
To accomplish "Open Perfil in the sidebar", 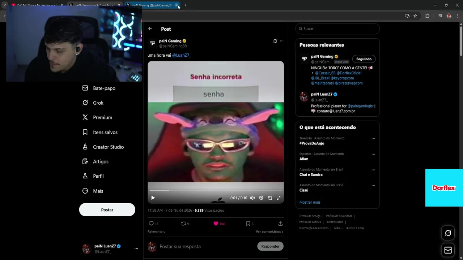I will click(x=93, y=176).
